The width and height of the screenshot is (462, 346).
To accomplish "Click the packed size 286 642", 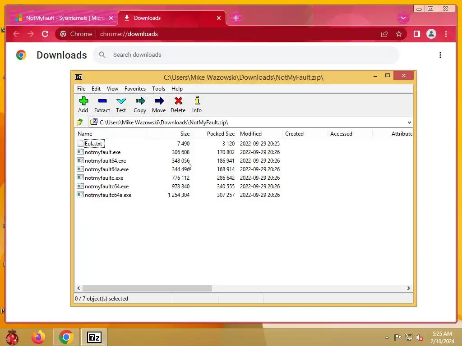I will [226, 178].
